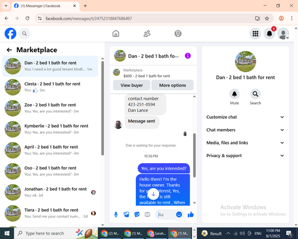
Task: Click the chat list scrollbar
Action: pyautogui.click(x=103, y=108)
